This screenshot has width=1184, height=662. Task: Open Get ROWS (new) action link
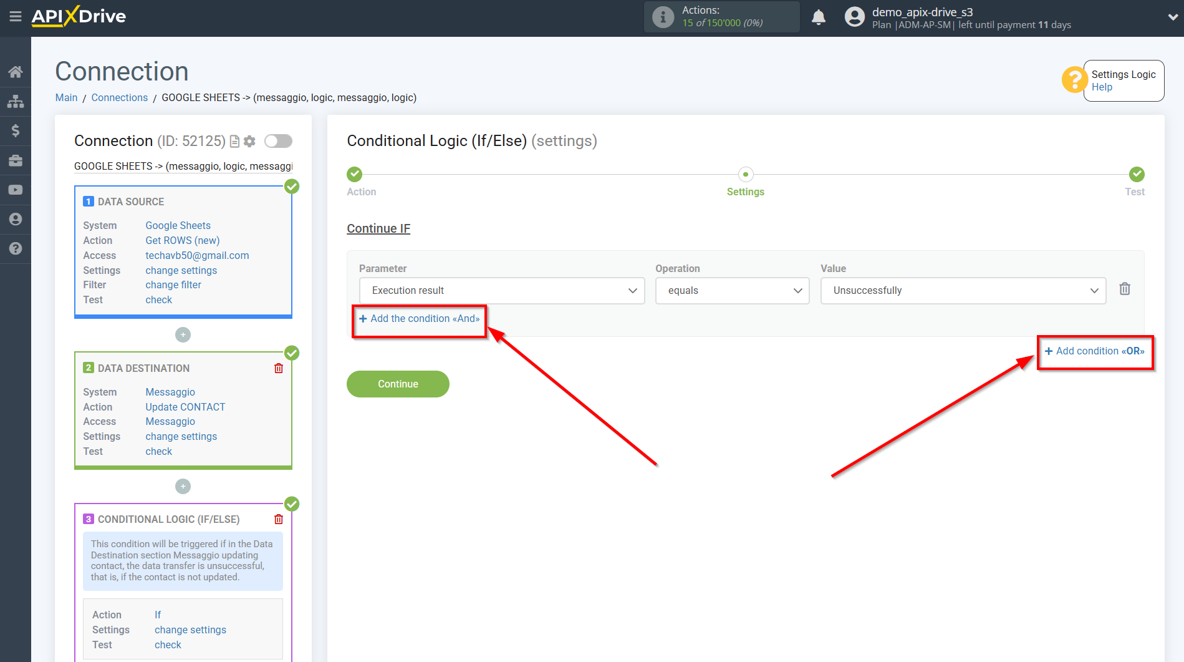tap(183, 240)
